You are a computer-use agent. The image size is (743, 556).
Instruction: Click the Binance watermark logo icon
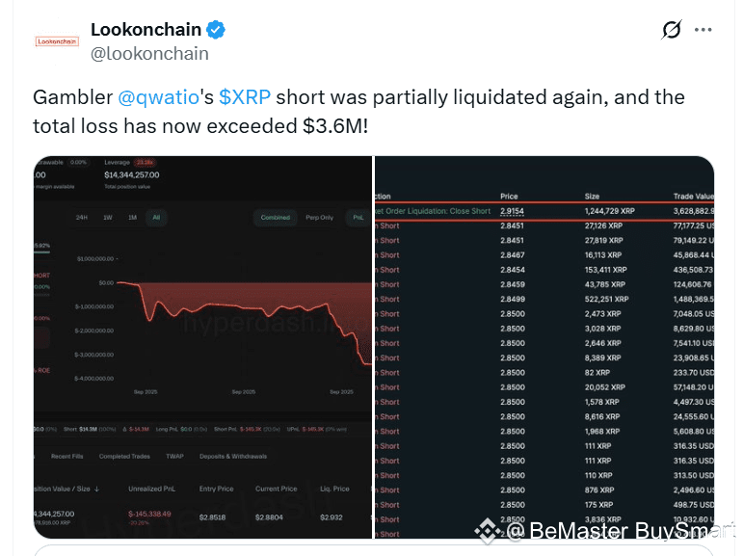488,531
